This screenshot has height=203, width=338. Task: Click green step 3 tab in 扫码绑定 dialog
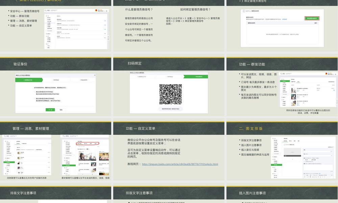196,76
